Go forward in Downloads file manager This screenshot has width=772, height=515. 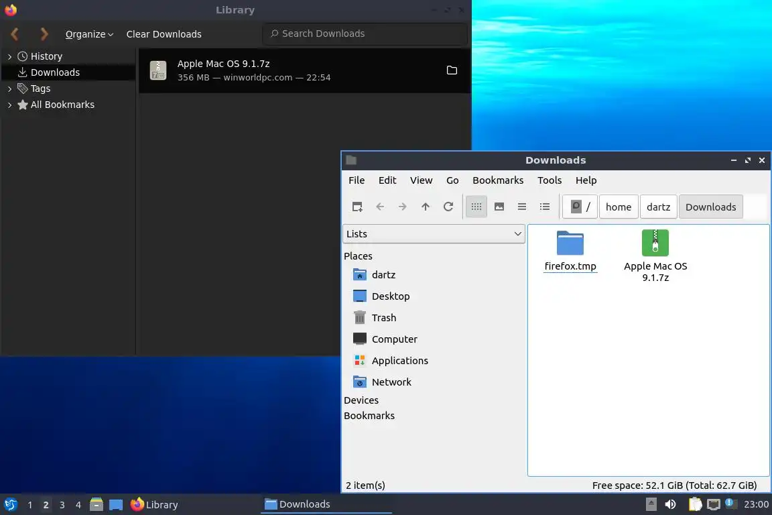402,207
